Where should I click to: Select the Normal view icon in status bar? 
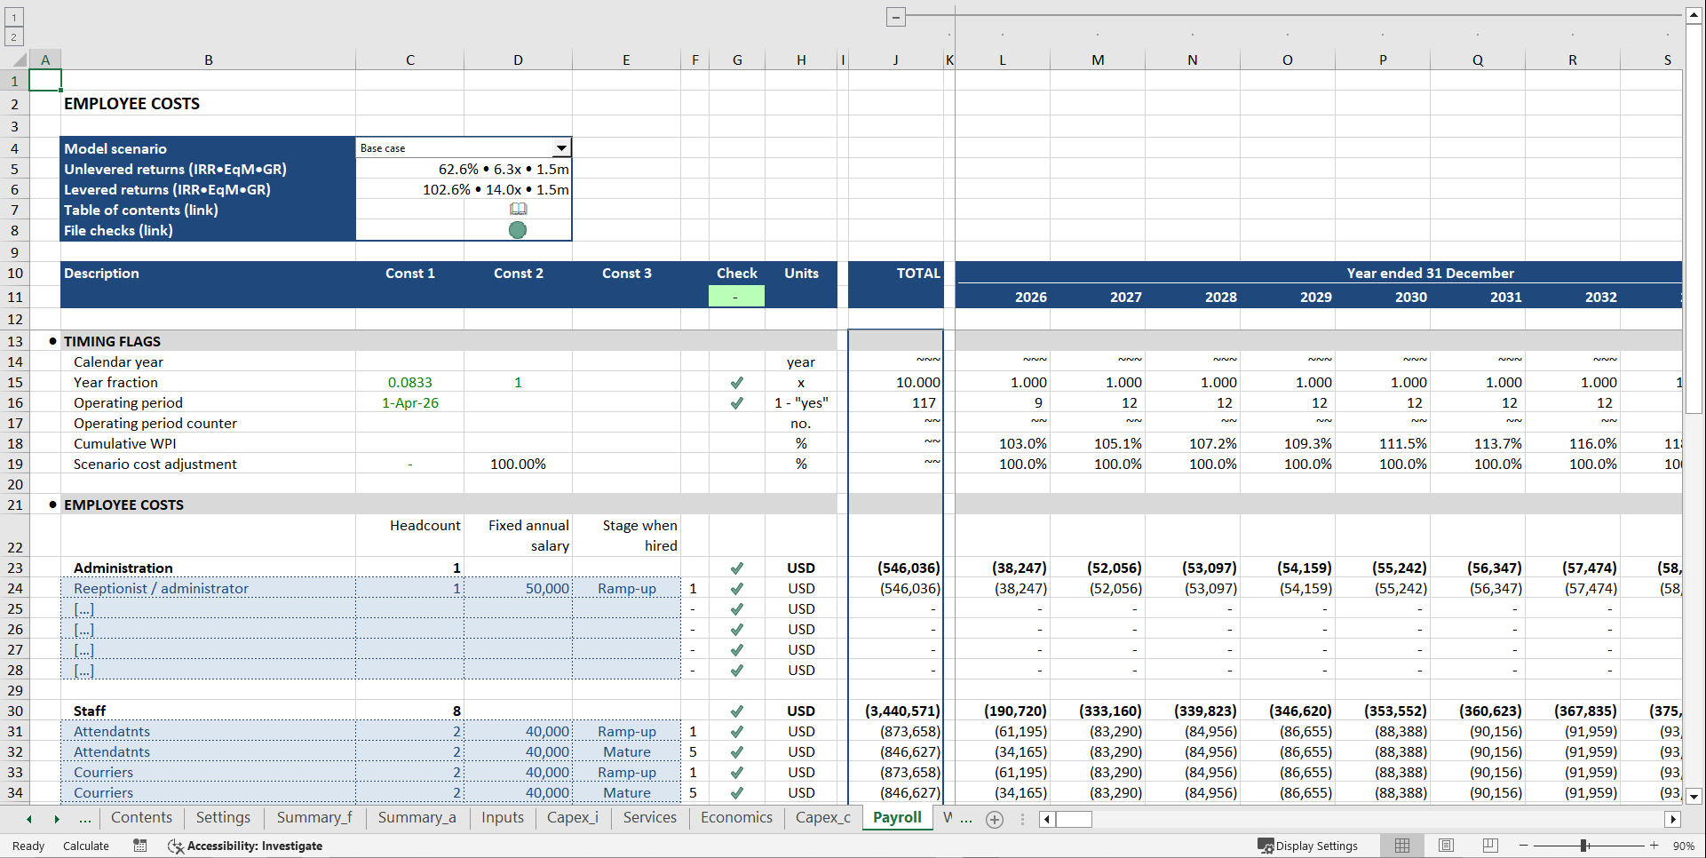tap(1402, 846)
